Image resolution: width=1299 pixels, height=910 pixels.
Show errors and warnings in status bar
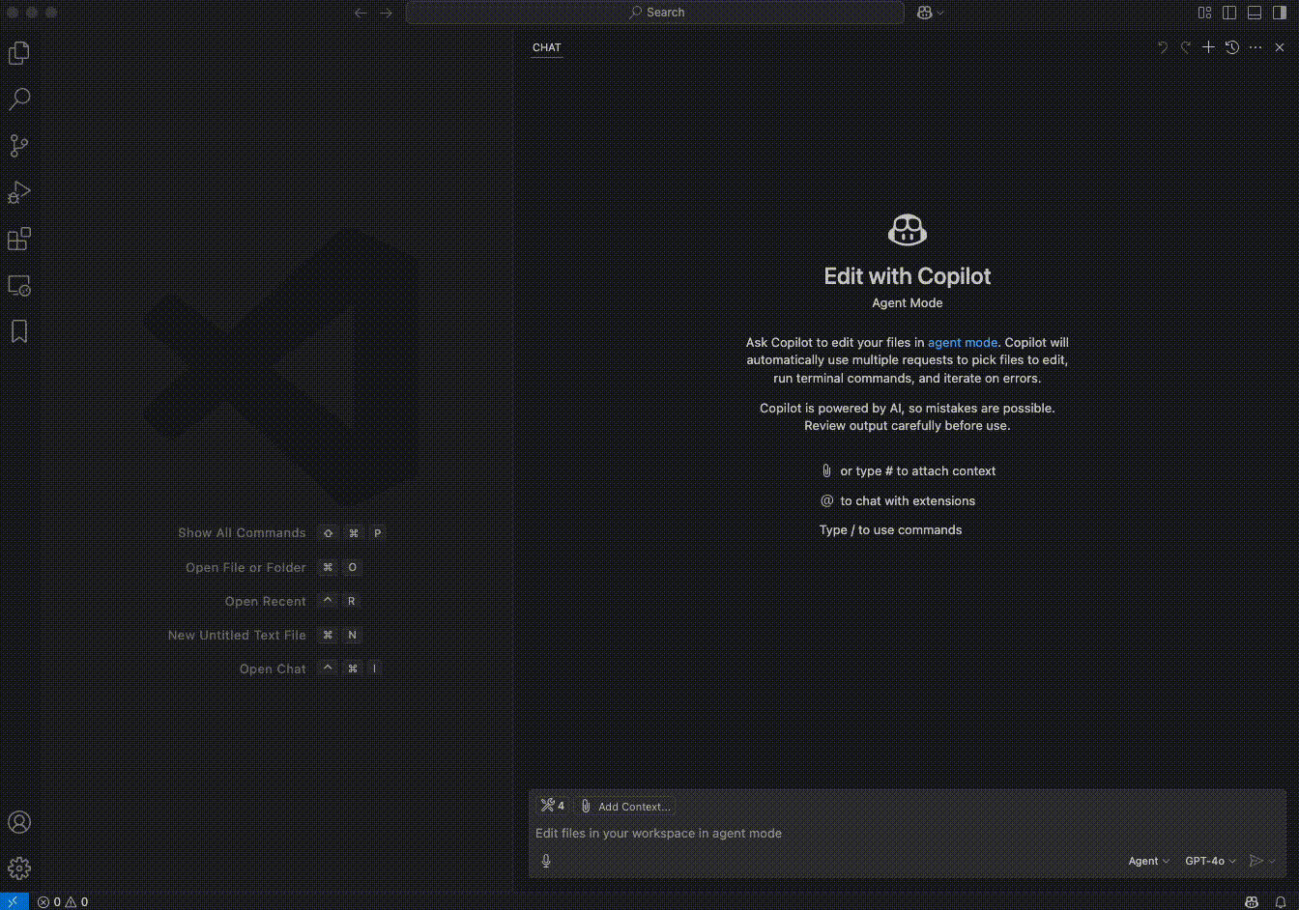[x=63, y=901]
